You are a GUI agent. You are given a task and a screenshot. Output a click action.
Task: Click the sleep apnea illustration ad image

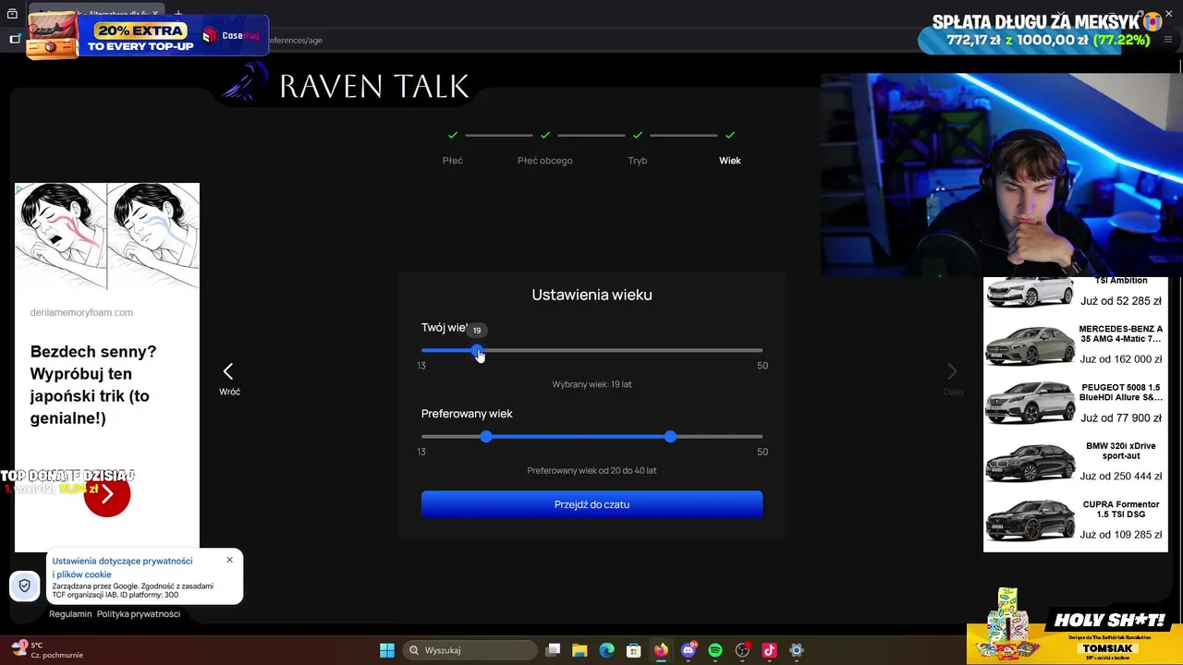tap(107, 236)
